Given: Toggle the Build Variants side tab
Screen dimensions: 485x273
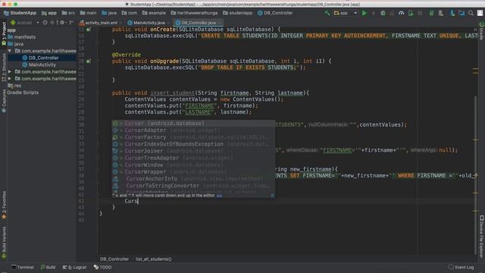Looking at the screenshot, I should pyautogui.click(x=4, y=242).
